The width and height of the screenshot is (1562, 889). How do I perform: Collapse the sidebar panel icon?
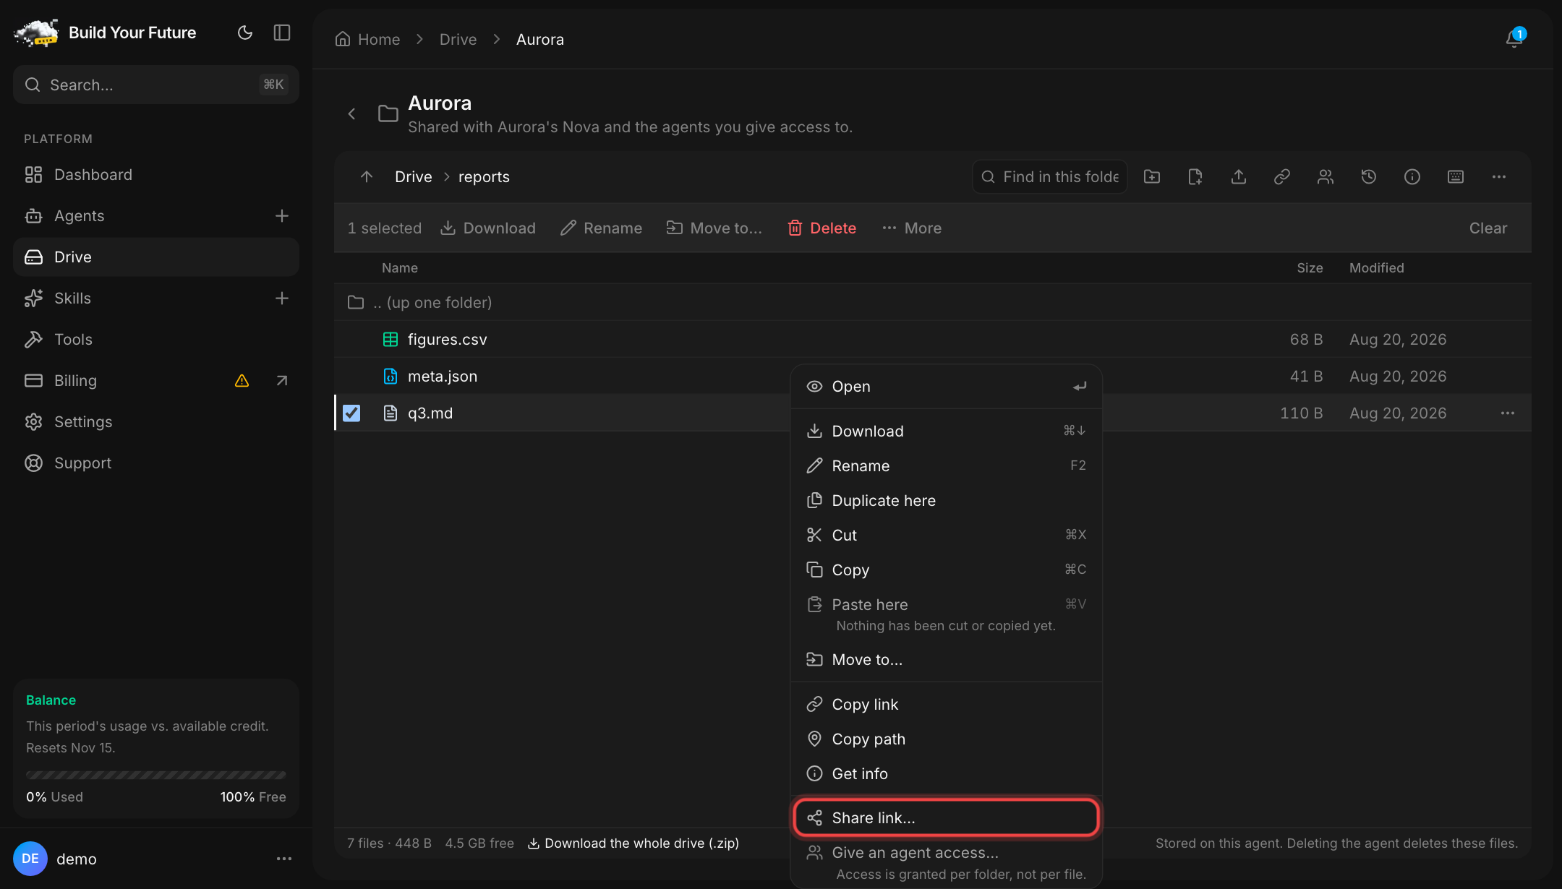click(282, 33)
